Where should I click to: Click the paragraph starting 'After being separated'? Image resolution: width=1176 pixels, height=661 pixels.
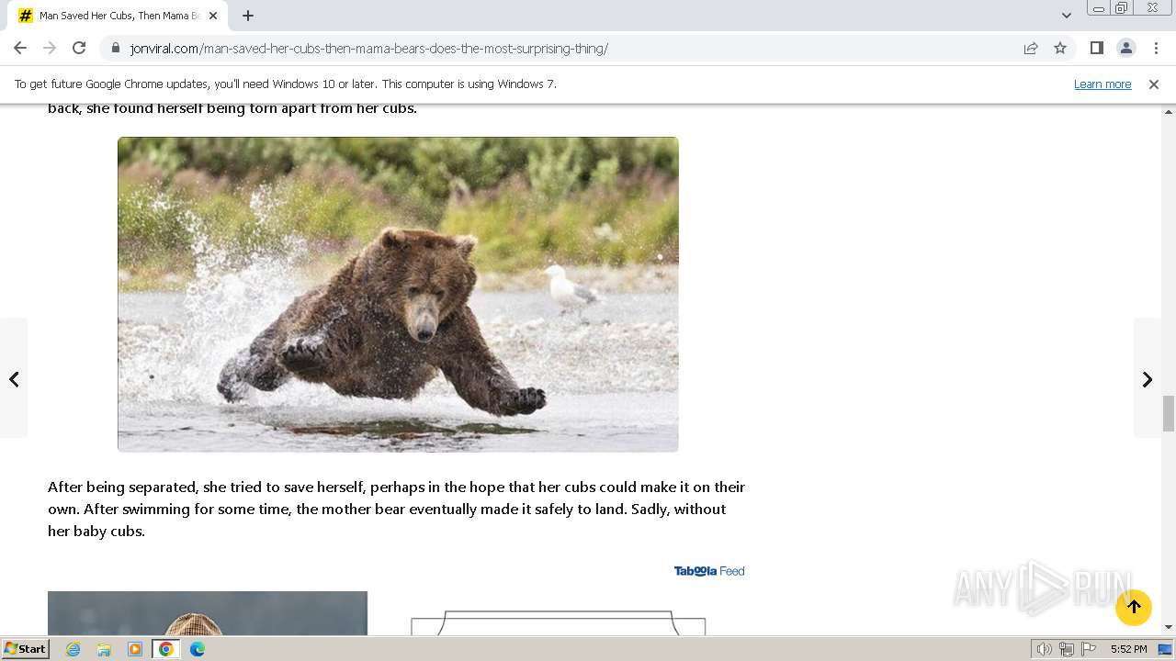point(397,509)
